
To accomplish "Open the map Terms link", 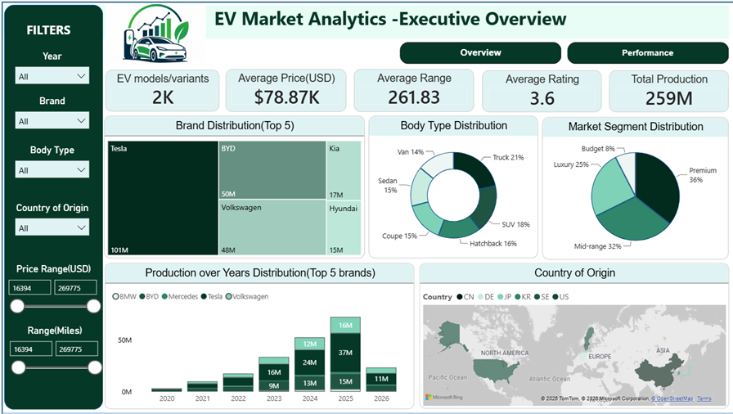I will point(704,398).
